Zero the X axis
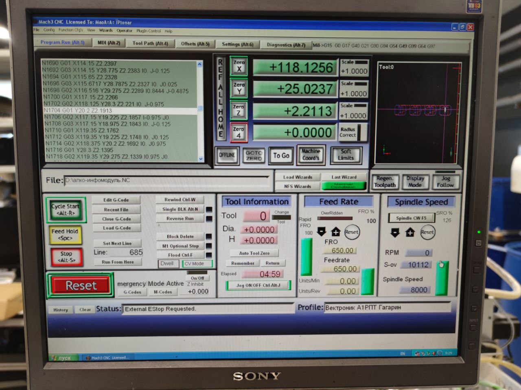The height and width of the screenshot is (390, 521). (x=239, y=66)
